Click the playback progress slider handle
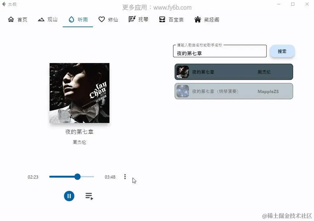The image size is (314, 221). [77, 177]
